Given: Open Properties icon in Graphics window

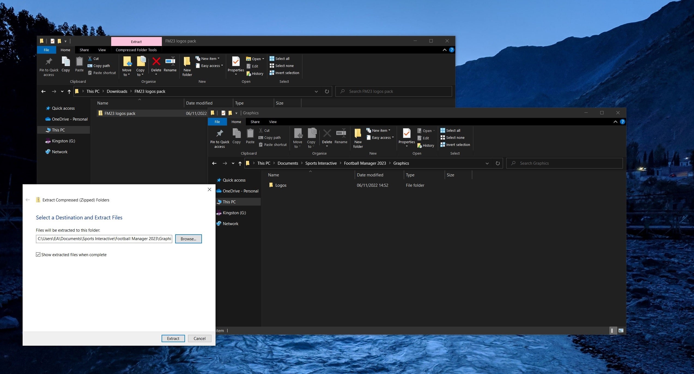Looking at the screenshot, I should pyautogui.click(x=407, y=133).
